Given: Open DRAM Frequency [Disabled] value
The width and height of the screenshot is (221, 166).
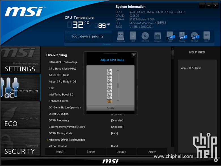Looking at the screenshot, I should tap(117, 120).
